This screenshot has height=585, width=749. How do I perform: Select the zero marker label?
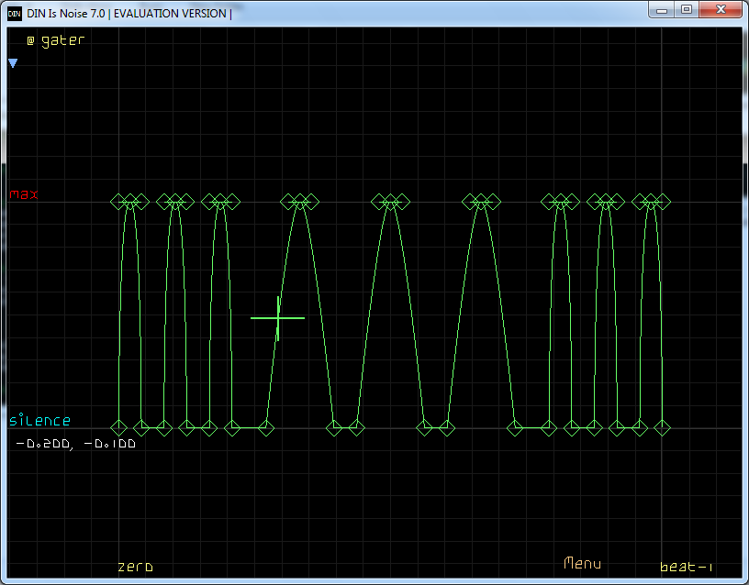pyautogui.click(x=135, y=567)
